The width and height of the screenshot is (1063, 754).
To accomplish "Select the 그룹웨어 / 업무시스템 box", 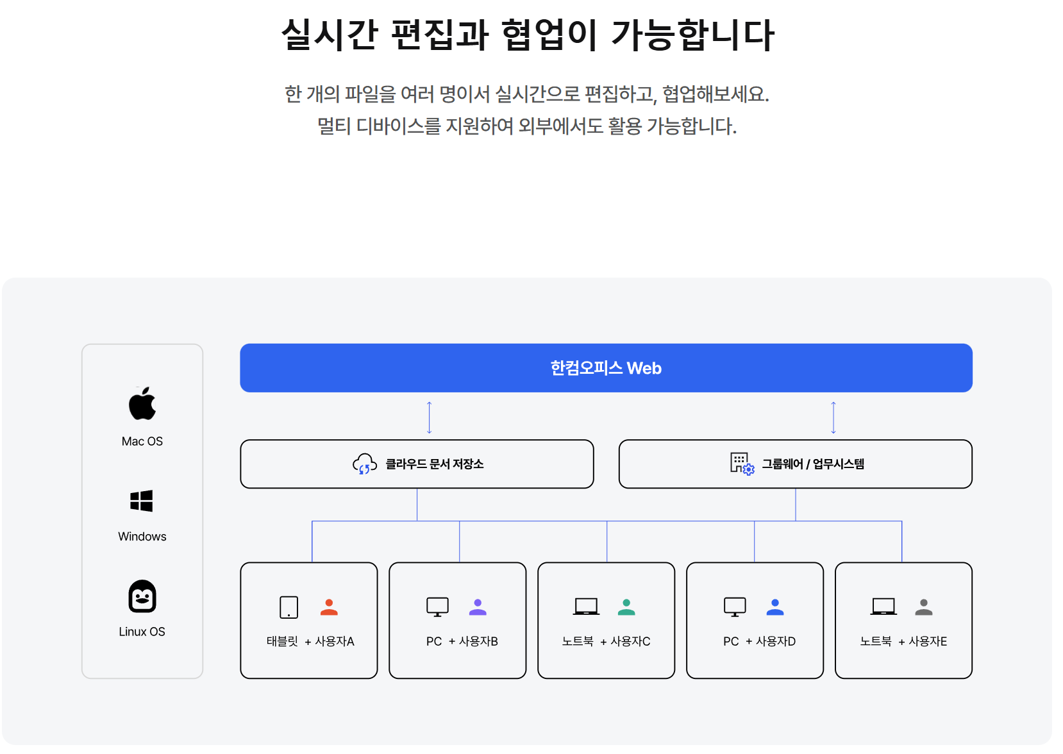I will 796,464.
